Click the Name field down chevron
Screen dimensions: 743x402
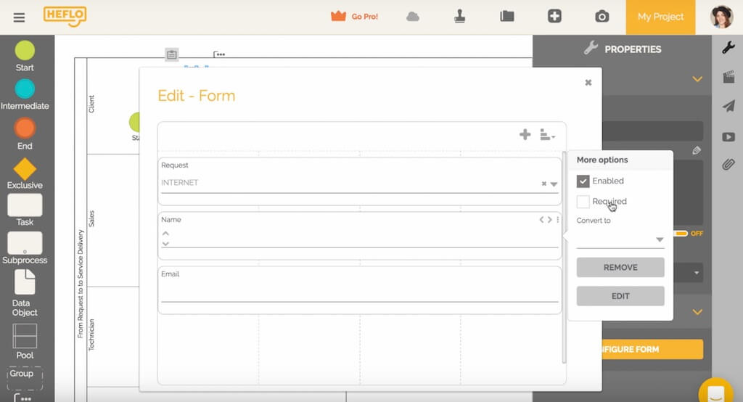(165, 244)
